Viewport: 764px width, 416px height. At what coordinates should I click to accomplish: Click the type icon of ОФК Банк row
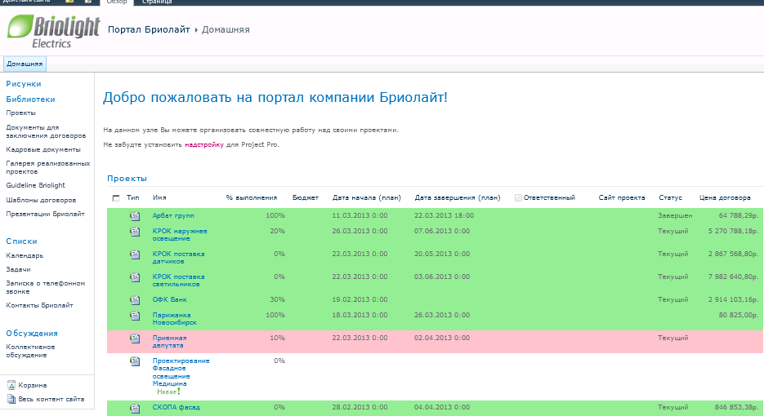(135, 300)
